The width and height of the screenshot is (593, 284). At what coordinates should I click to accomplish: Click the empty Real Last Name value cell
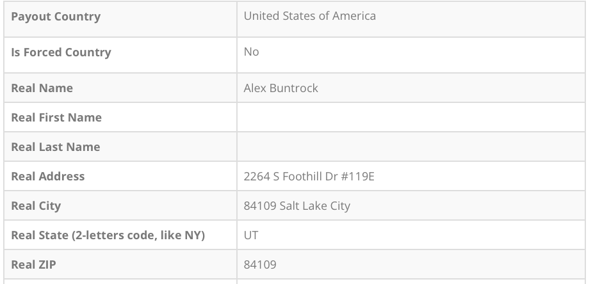pyautogui.click(x=410, y=147)
